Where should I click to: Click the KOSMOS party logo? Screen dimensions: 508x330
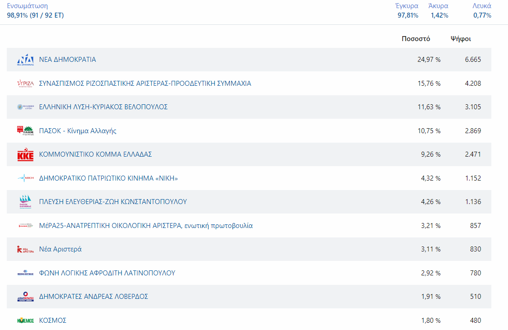click(25, 320)
